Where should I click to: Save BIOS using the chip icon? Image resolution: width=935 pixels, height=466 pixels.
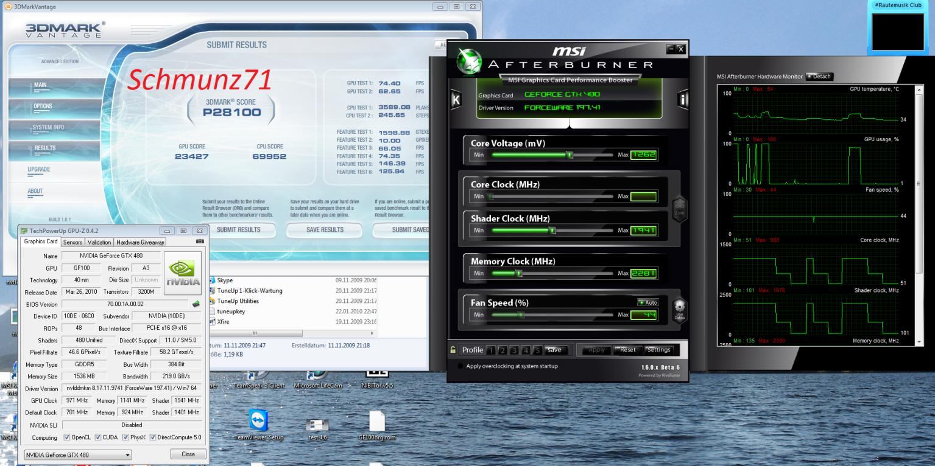196,304
